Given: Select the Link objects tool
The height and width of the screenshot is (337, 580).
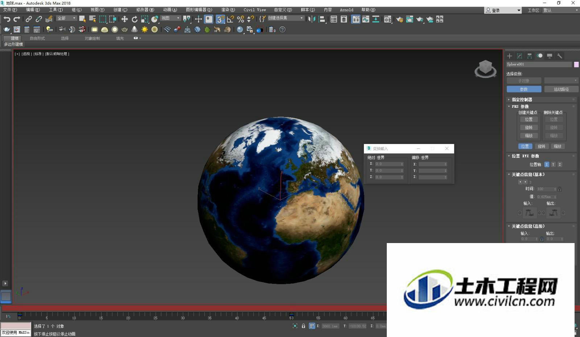Looking at the screenshot, I should pos(29,19).
